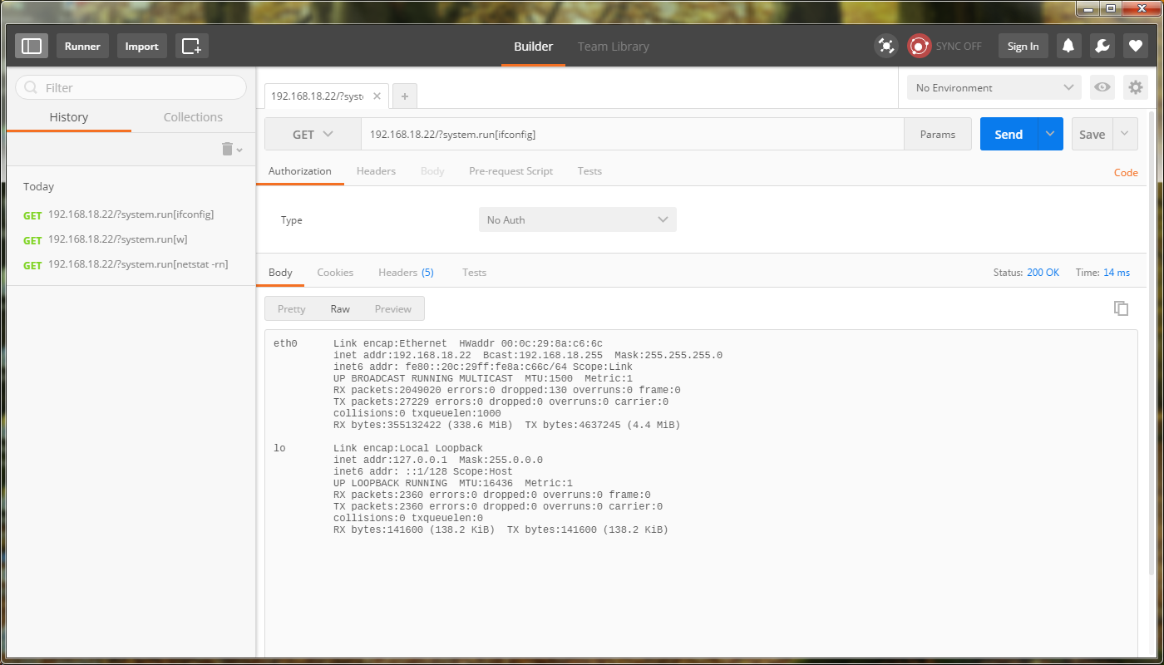This screenshot has width=1164, height=665.
Task: Open the wrench settings icon
Action: click(1102, 46)
